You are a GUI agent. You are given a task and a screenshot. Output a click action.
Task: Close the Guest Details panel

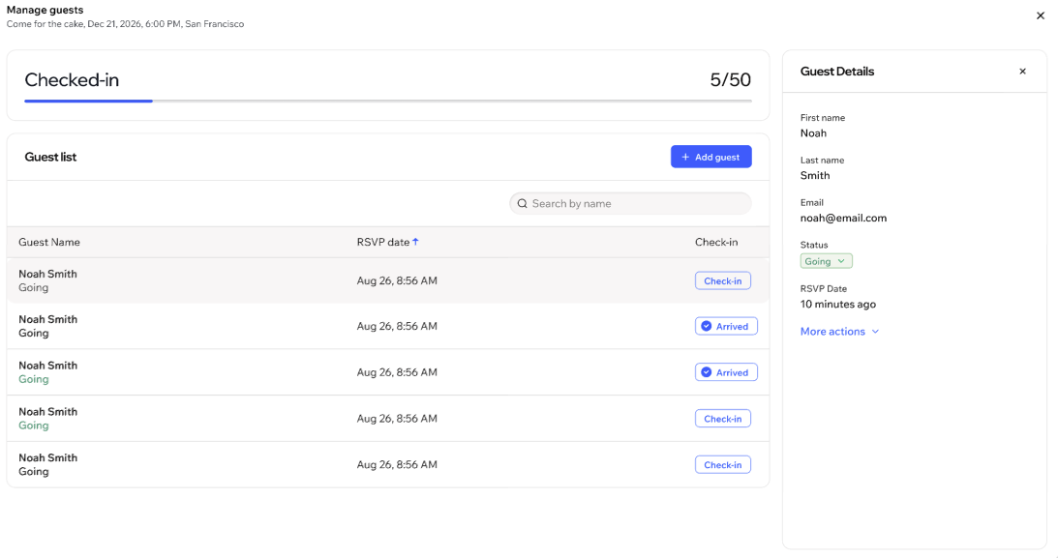coord(1022,72)
